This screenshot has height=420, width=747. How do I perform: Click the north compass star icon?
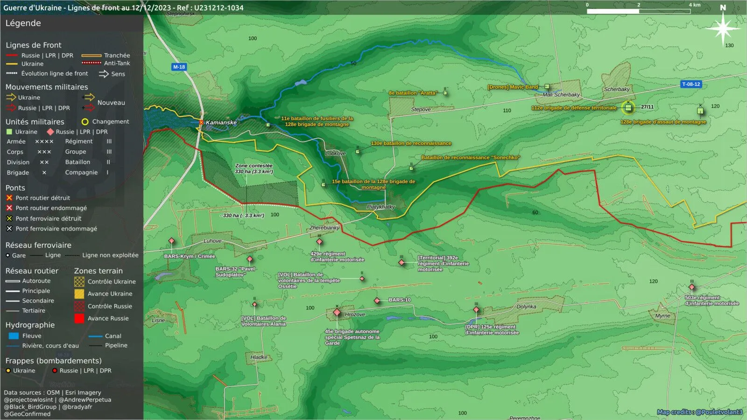coord(723,29)
